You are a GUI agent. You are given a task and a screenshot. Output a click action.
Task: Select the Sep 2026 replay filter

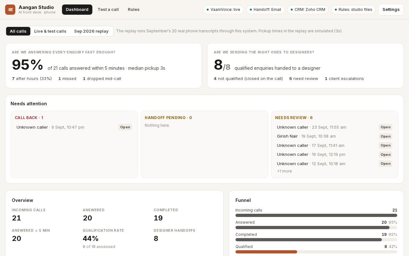[x=91, y=31]
